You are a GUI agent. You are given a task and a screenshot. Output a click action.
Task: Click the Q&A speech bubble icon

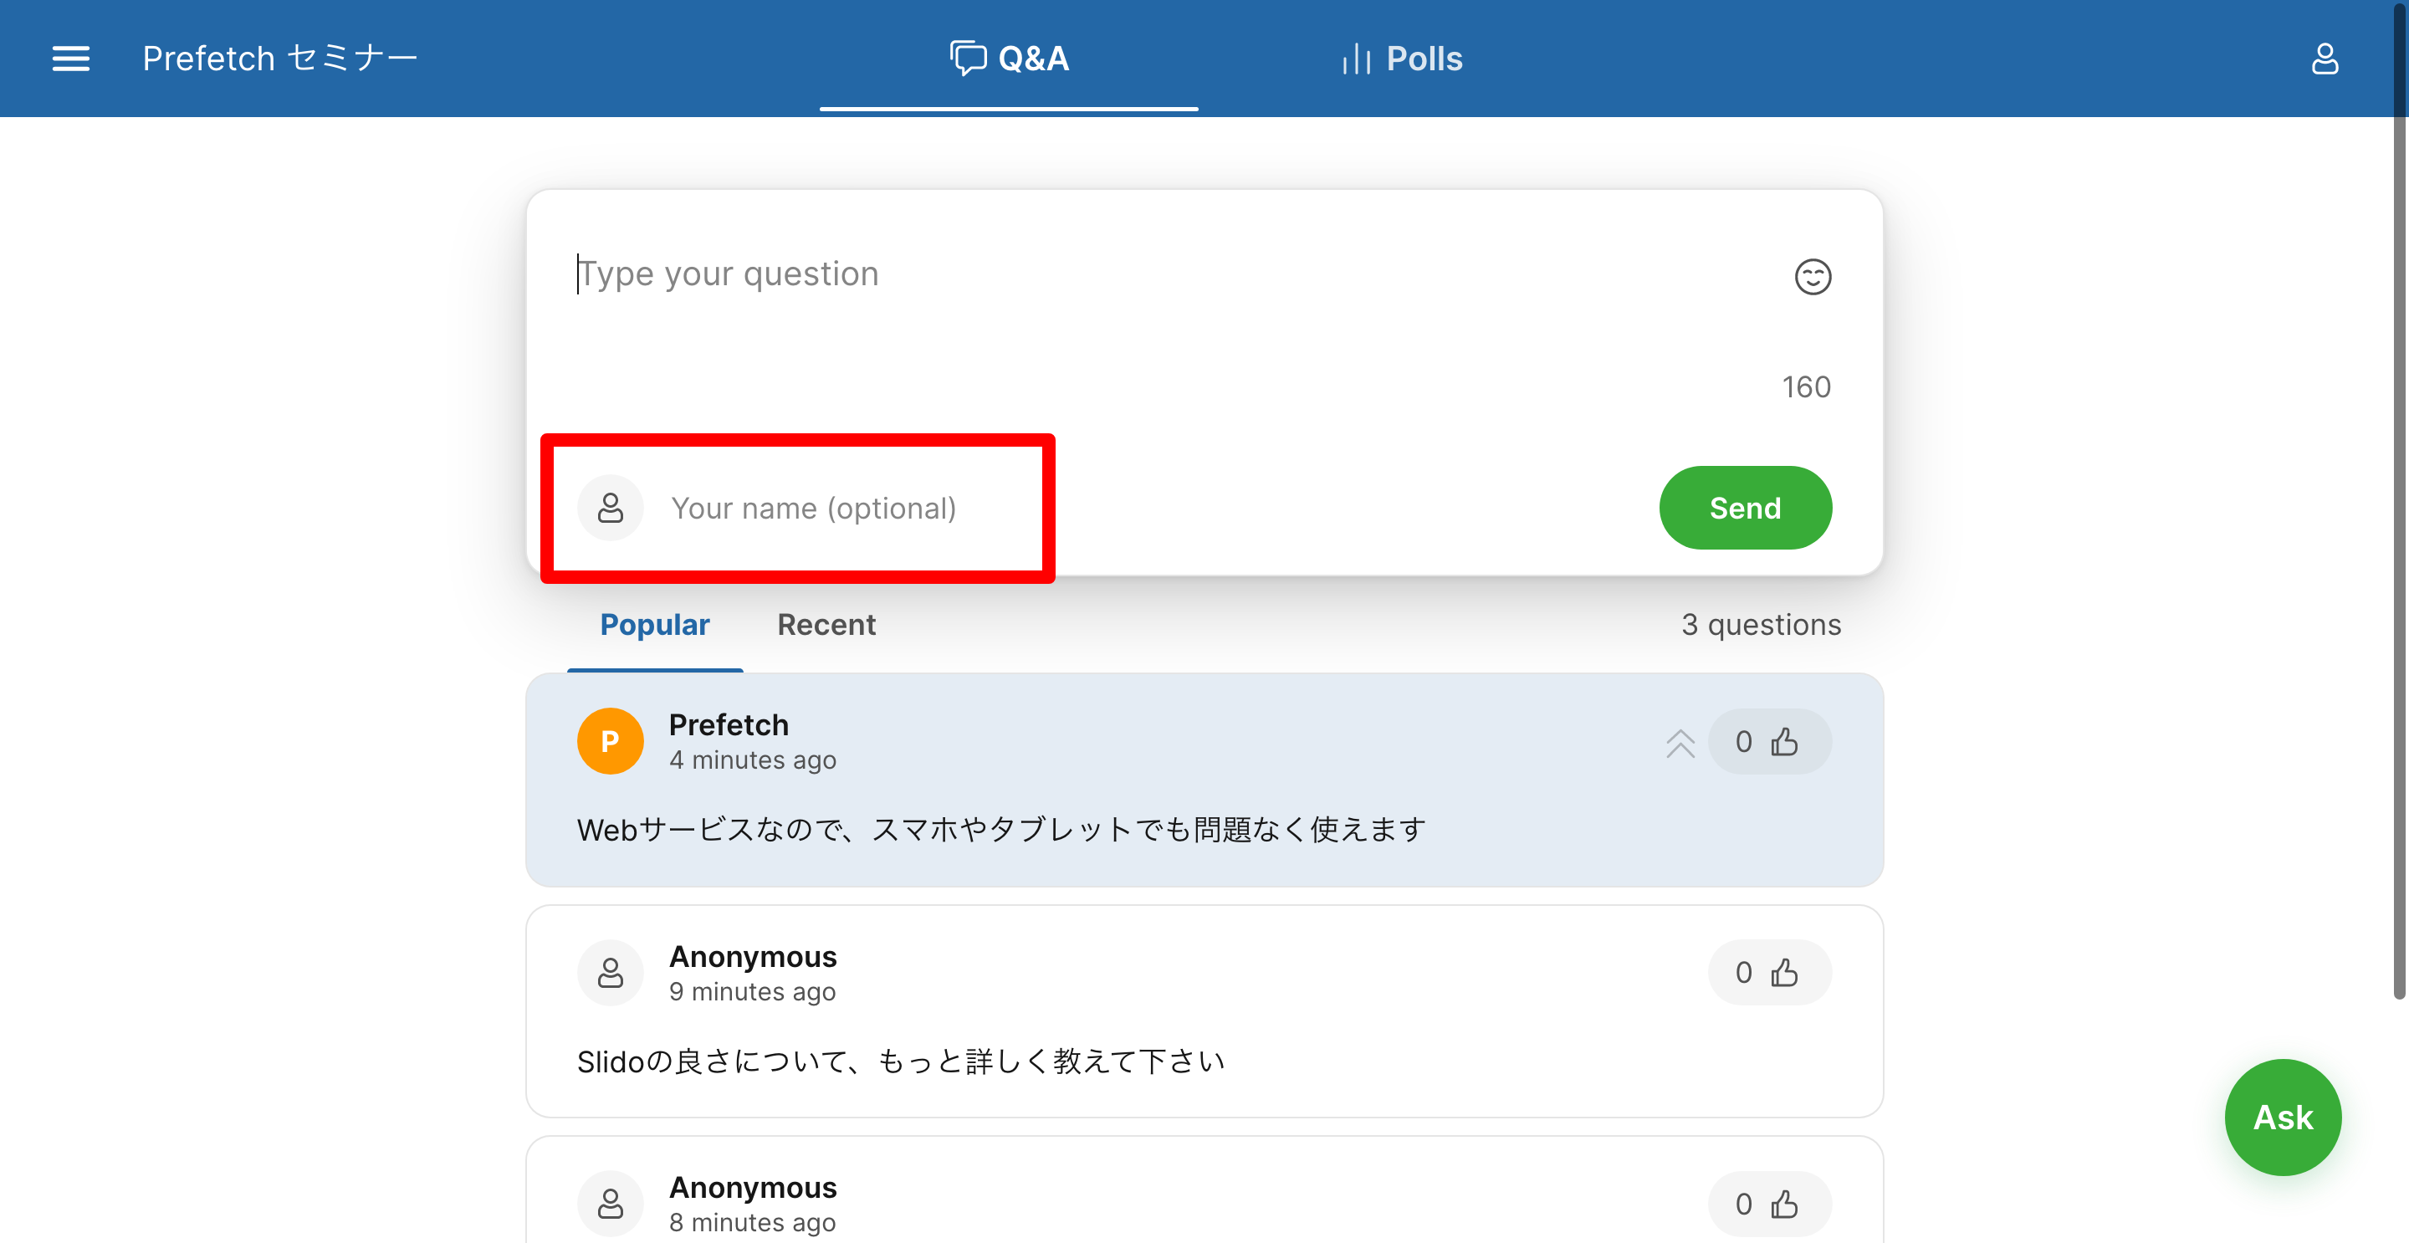(968, 58)
